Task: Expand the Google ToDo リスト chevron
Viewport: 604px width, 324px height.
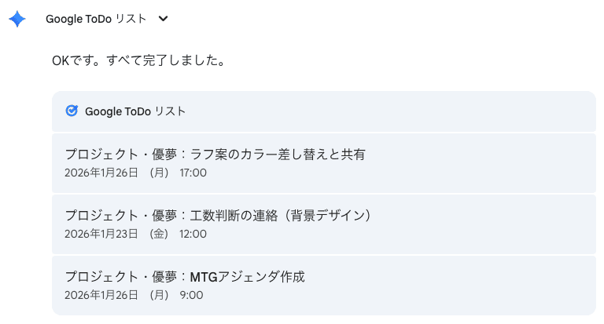Action: tap(163, 20)
